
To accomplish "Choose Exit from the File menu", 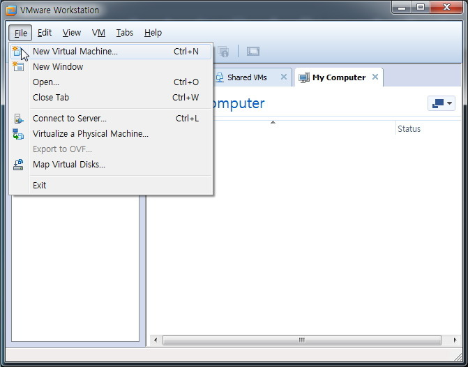I will click(111, 186).
